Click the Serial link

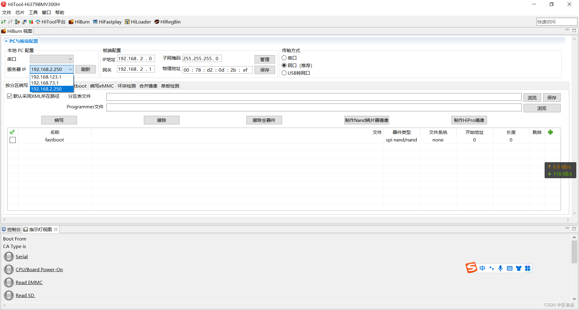pos(22,256)
